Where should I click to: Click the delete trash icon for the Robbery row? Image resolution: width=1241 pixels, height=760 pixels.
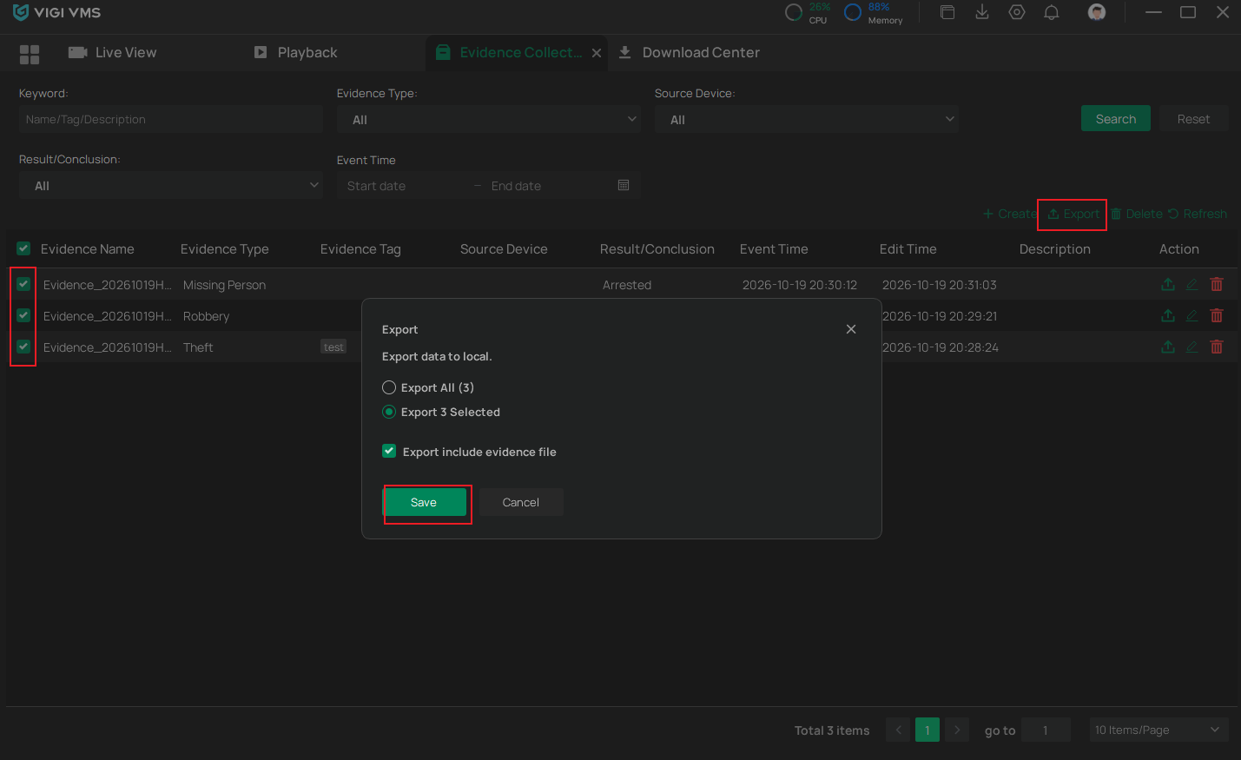tap(1217, 315)
